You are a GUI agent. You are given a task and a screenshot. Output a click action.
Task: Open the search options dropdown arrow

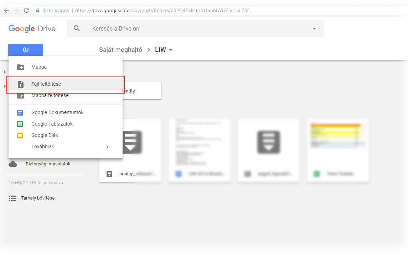click(x=314, y=29)
